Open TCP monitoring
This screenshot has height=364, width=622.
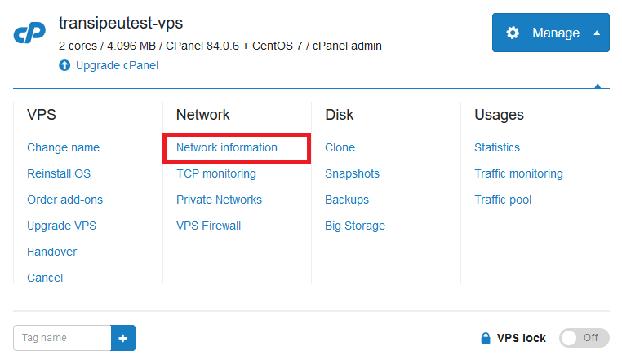(216, 173)
